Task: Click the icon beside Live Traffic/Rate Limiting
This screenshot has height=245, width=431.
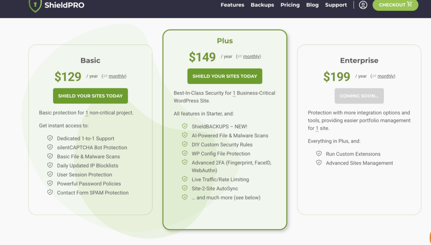Action: 184,179
